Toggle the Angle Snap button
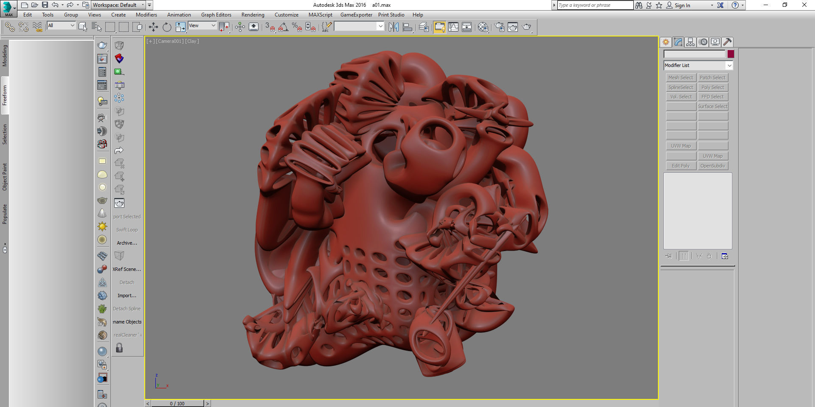Viewport: 815px width, 407px height. [284, 27]
